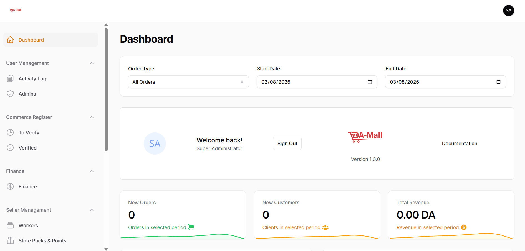This screenshot has height=251, width=525.
Task: Click the A-Mall logo in welcome card
Action: (365, 137)
